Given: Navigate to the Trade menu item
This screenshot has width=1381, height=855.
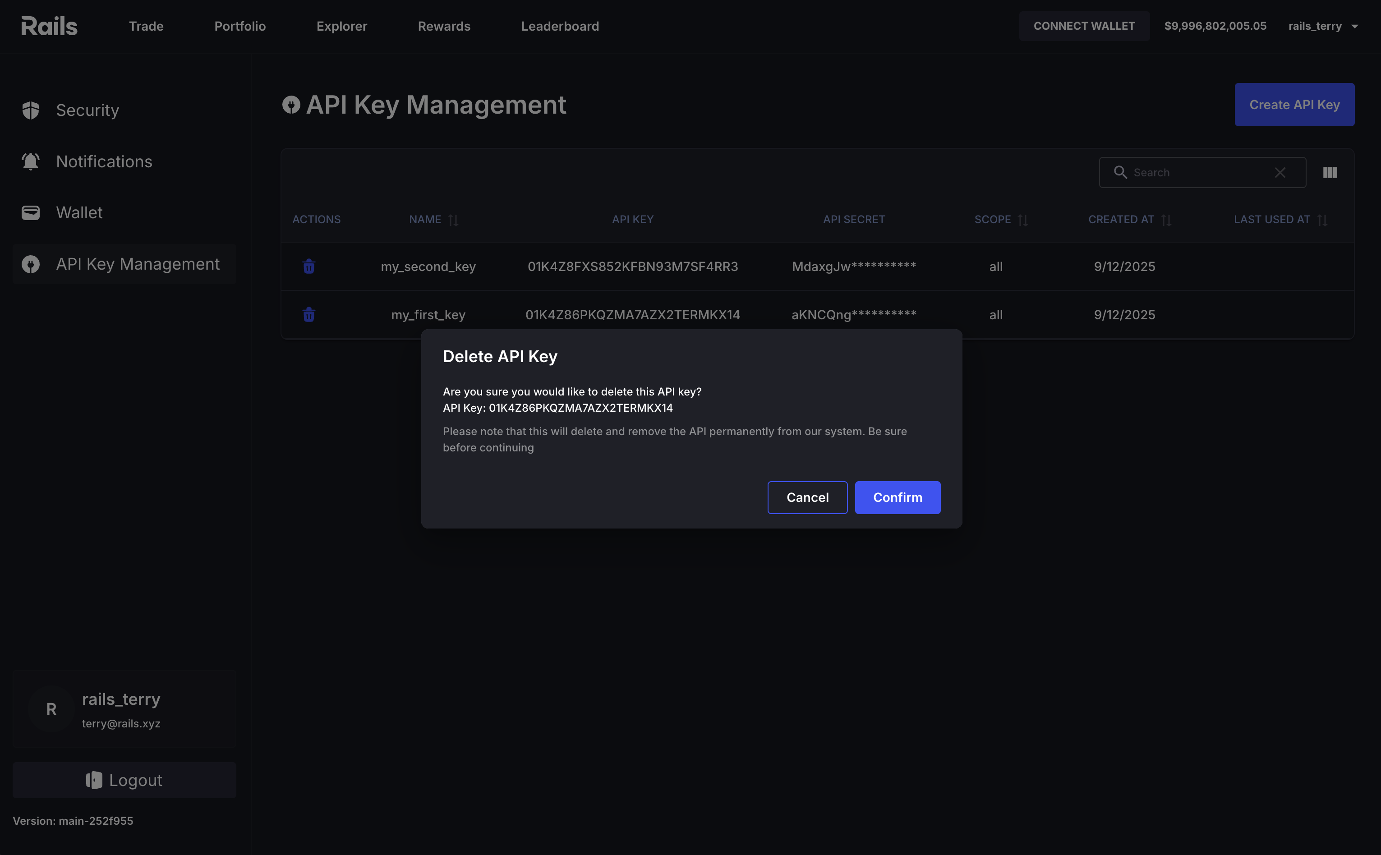Looking at the screenshot, I should [146, 25].
